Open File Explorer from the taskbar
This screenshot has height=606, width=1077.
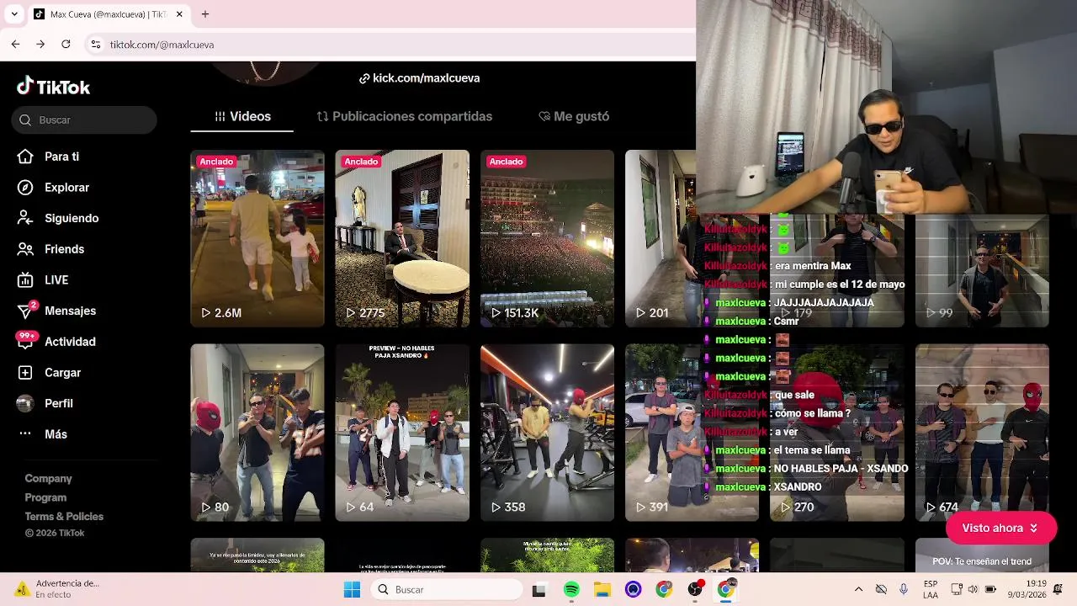click(x=602, y=589)
